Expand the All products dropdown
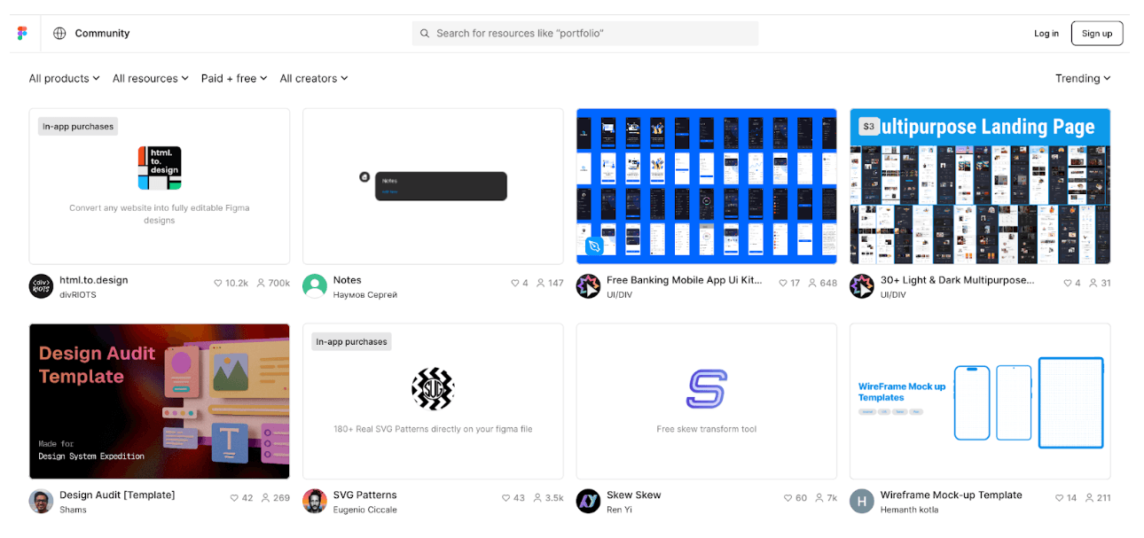Image resolution: width=1144 pixels, height=538 pixels. 64,79
